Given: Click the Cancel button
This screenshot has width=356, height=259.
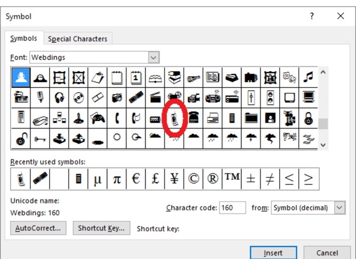Looking at the screenshot, I should pos(327,253).
